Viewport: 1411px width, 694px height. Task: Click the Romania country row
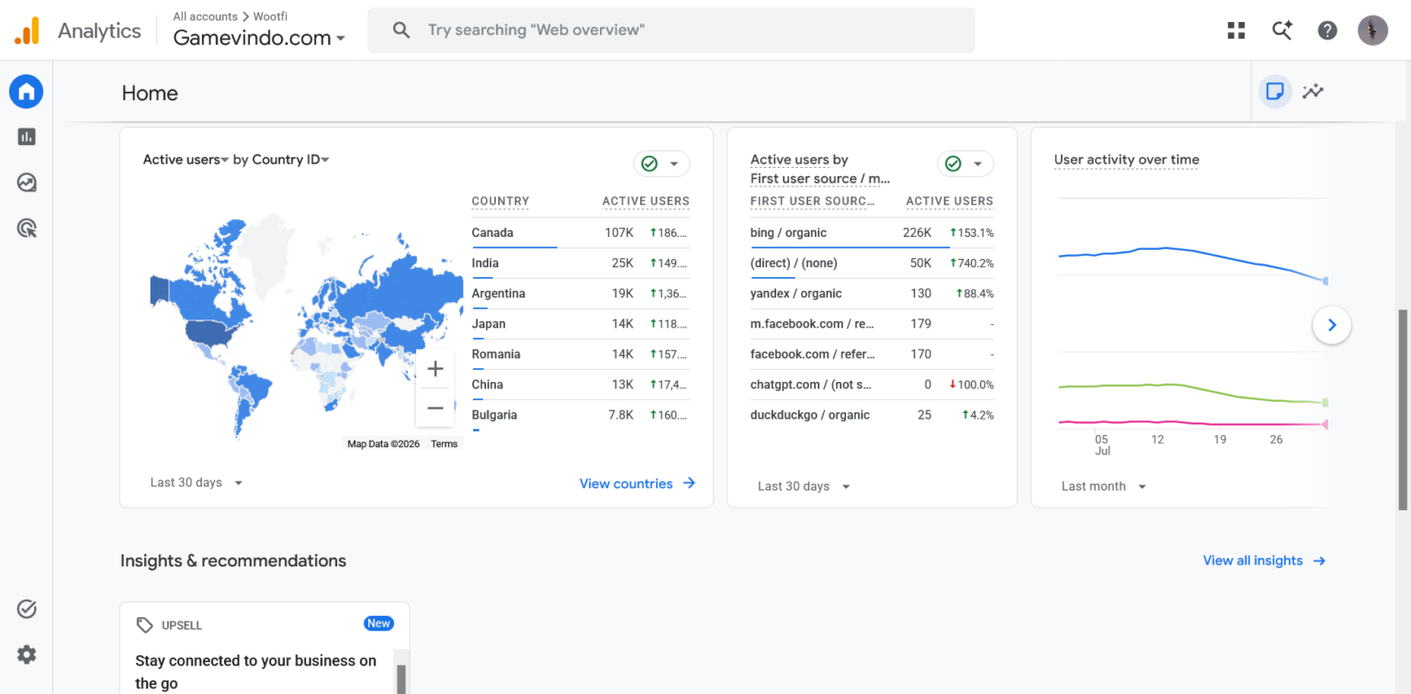point(581,354)
